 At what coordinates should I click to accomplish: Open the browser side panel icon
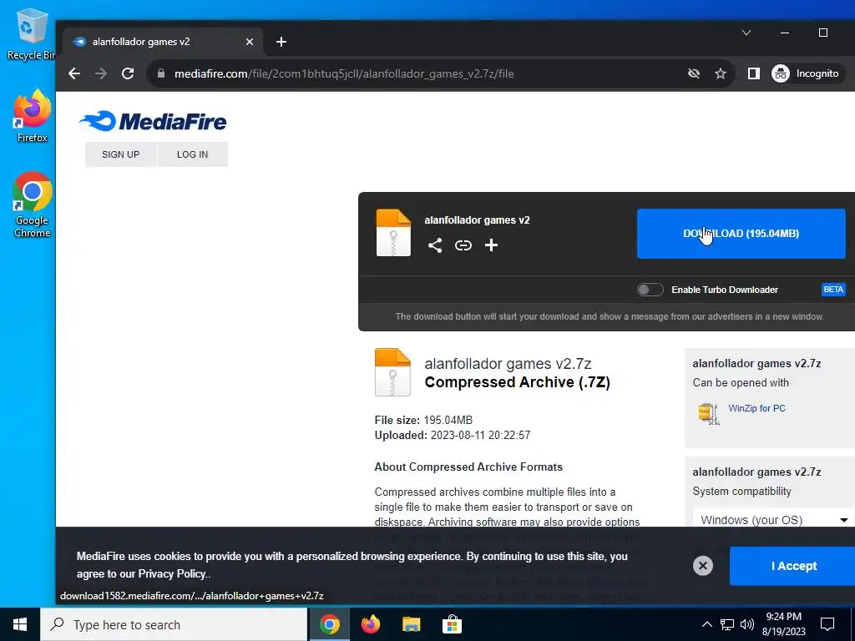(x=754, y=73)
